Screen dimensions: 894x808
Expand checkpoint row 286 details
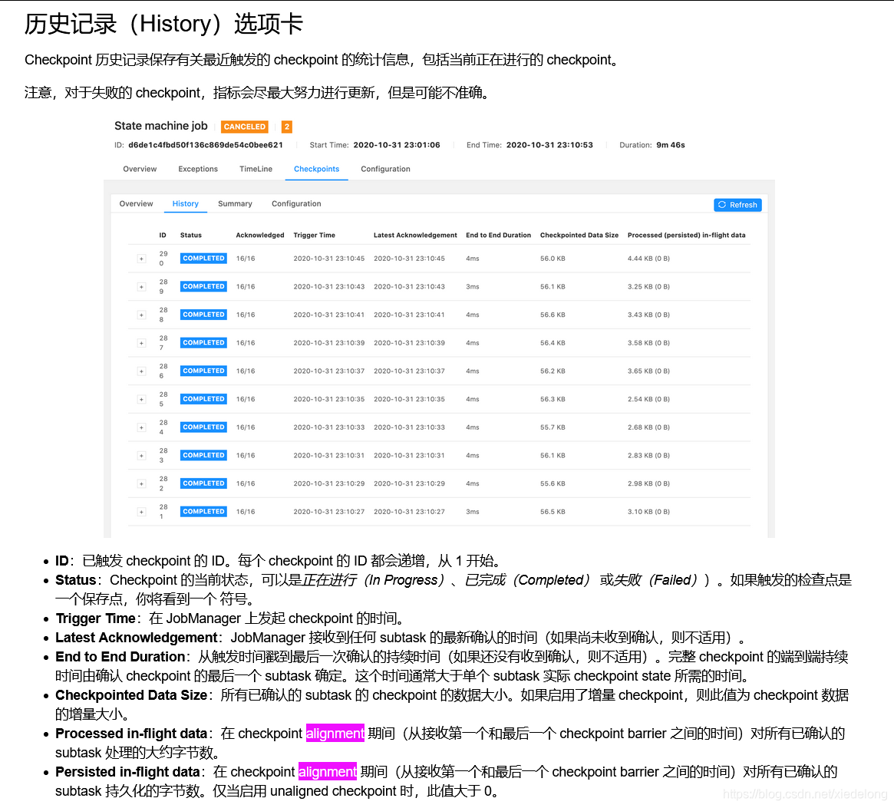(141, 371)
